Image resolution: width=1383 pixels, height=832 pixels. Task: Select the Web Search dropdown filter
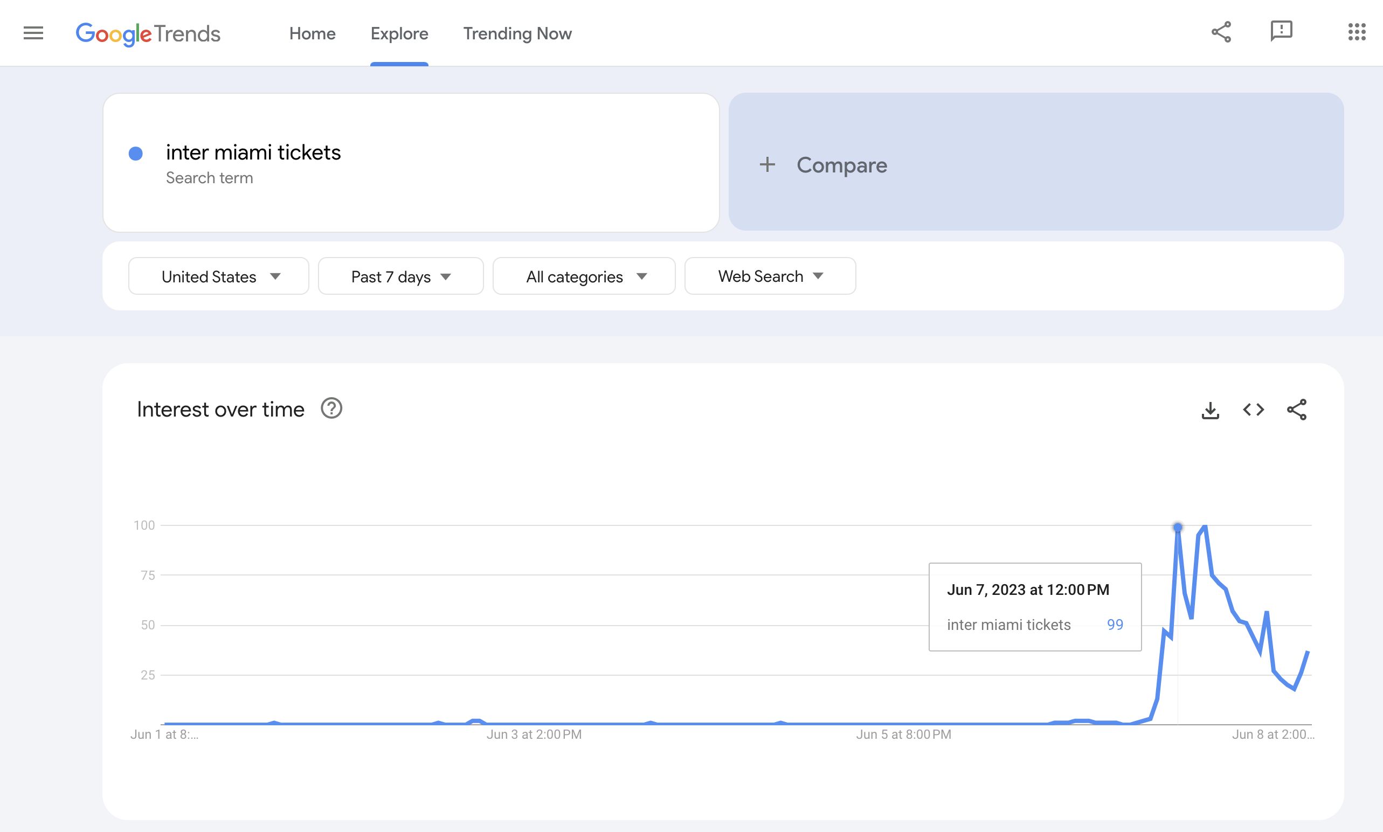pos(770,275)
